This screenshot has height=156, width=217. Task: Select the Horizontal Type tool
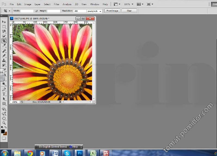pos(4,94)
